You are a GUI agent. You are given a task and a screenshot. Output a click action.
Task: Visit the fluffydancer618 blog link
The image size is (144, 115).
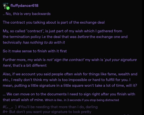tap(24, 6)
